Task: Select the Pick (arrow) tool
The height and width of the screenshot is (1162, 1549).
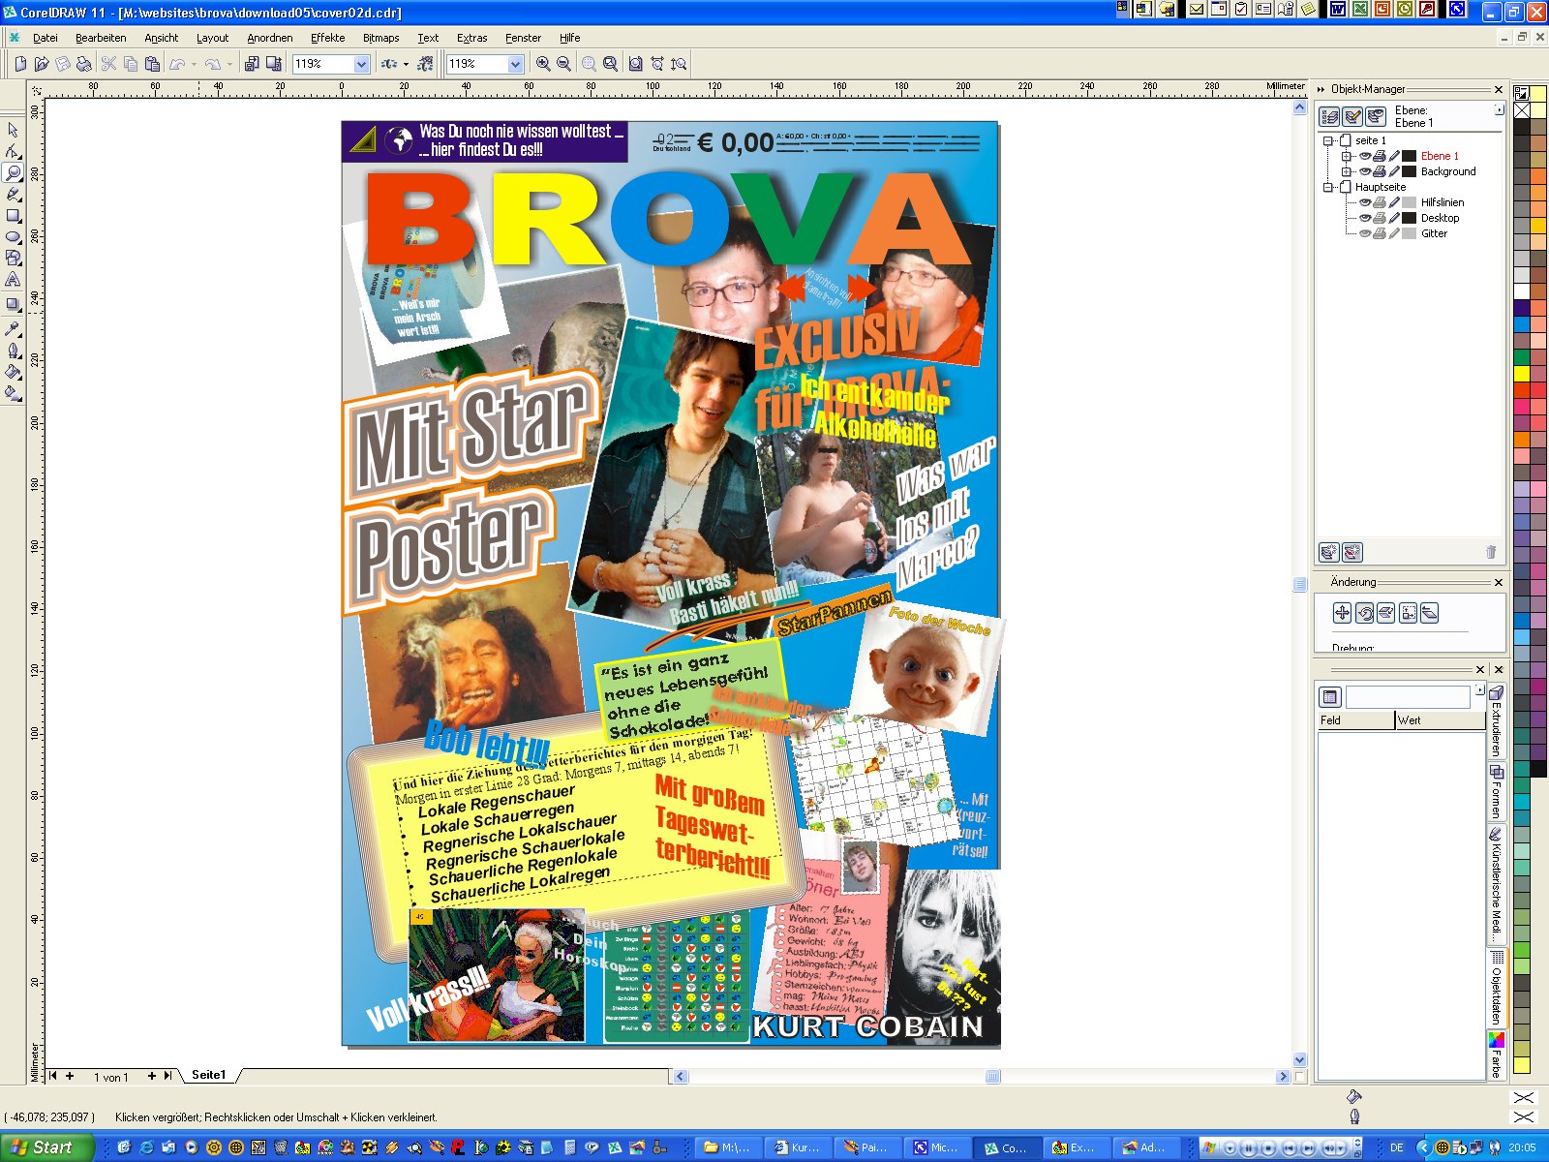Action: (13, 130)
